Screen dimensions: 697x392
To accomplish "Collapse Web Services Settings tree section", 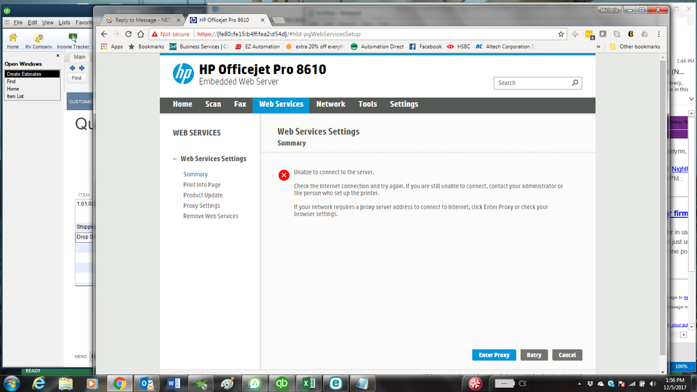I will click(x=174, y=158).
